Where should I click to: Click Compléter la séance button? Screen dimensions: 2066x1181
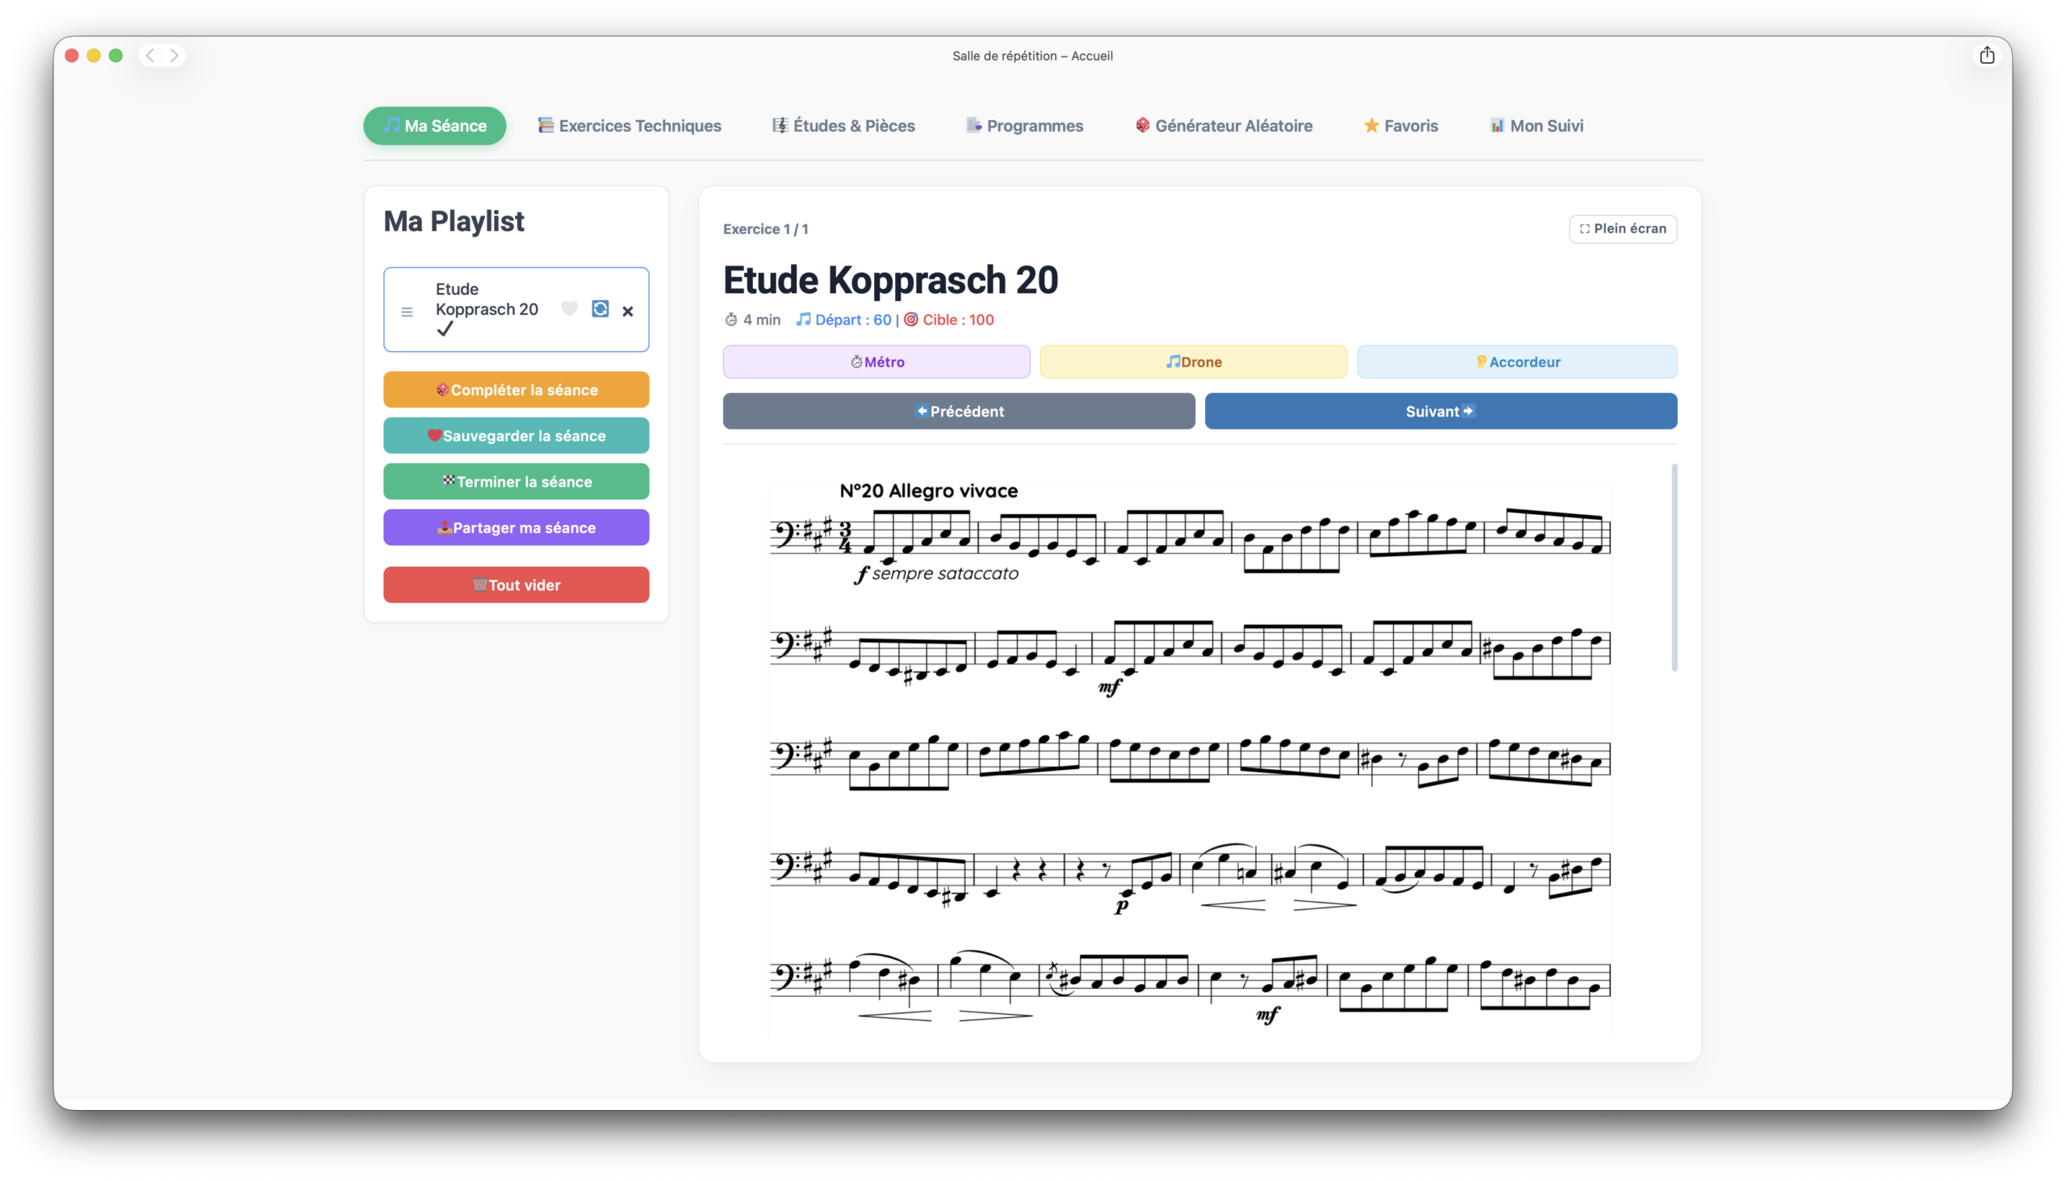coord(516,389)
